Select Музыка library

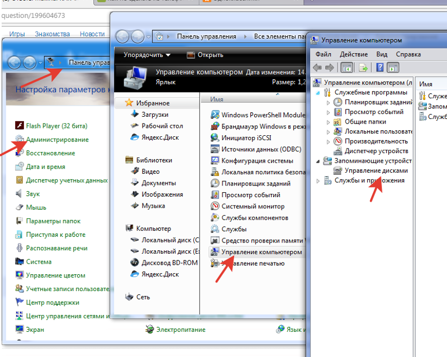(153, 206)
